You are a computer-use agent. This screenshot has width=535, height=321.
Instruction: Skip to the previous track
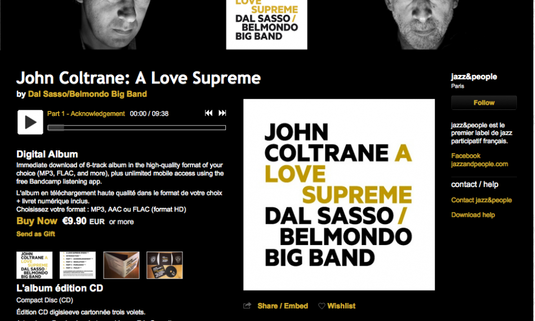(208, 113)
